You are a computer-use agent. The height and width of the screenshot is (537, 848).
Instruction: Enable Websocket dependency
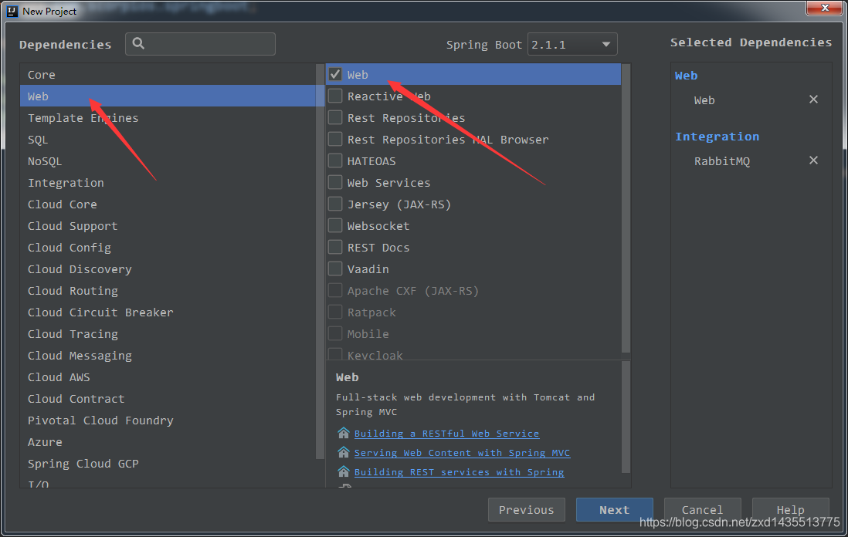pyautogui.click(x=335, y=226)
